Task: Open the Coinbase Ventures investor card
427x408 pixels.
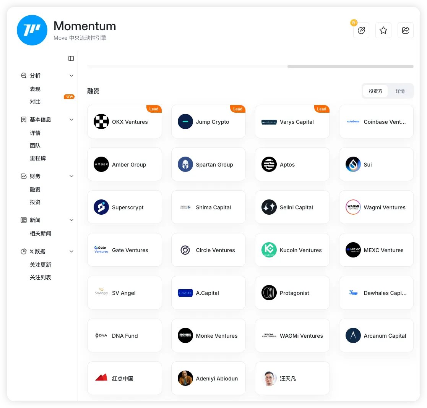Action: (x=376, y=121)
